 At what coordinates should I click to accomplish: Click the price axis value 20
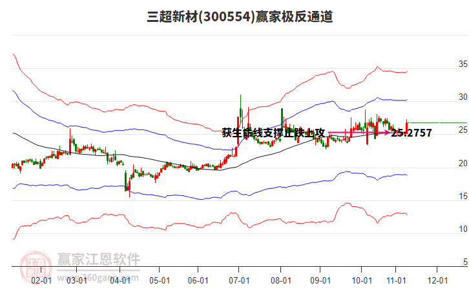(463, 163)
